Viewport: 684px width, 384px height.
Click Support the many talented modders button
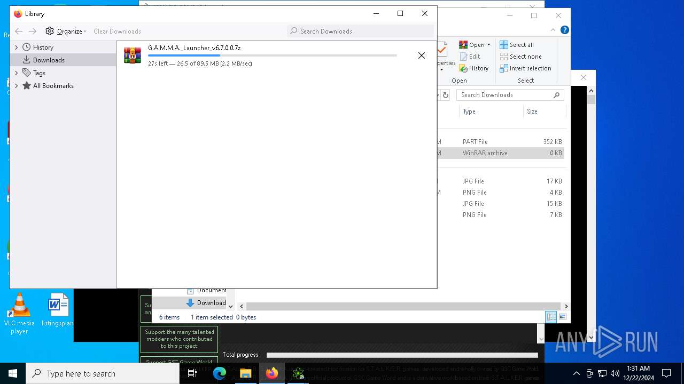[x=180, y=339]
